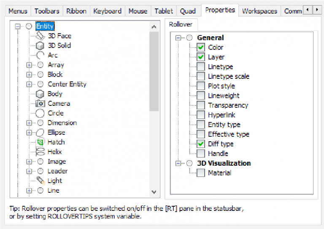
Task: Open the Ribbon tab
Action: (76, 11)
